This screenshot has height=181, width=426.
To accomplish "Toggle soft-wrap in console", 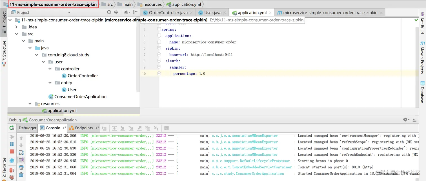I will pyautogui.click(x=21, y=153).
